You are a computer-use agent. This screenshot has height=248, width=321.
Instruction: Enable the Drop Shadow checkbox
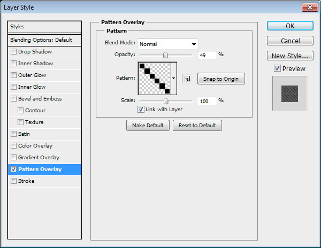pos(13,51)
